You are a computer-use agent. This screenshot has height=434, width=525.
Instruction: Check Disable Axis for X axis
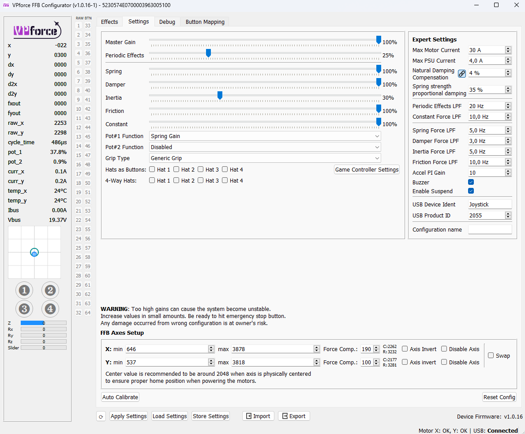[444, 349]
